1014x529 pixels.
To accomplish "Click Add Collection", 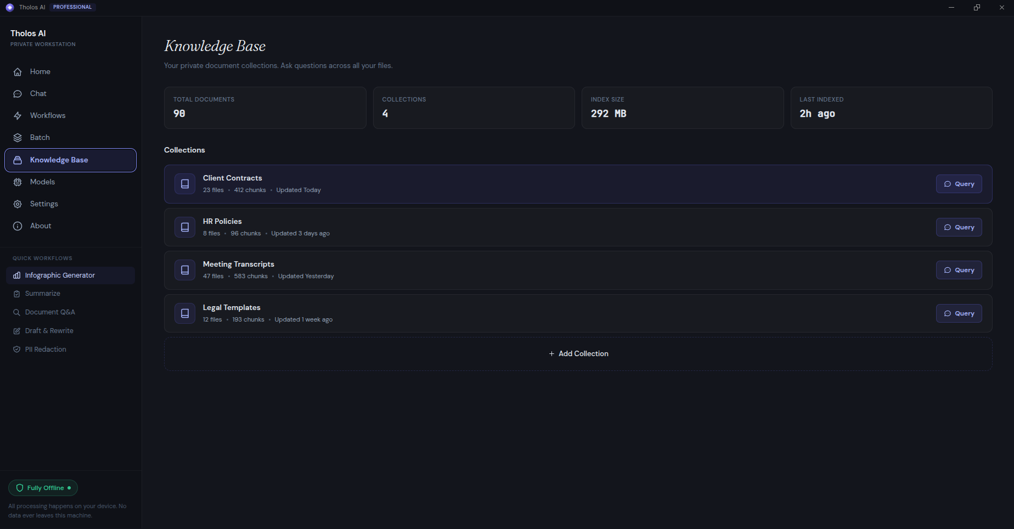I will [578, 354].
